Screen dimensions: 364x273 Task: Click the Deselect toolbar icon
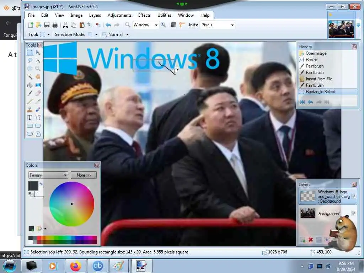pos(98,25)
